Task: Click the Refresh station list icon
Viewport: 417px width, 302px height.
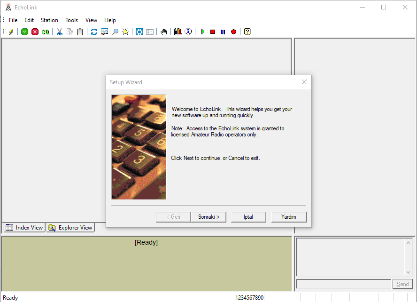Action: tap(94, 32)
